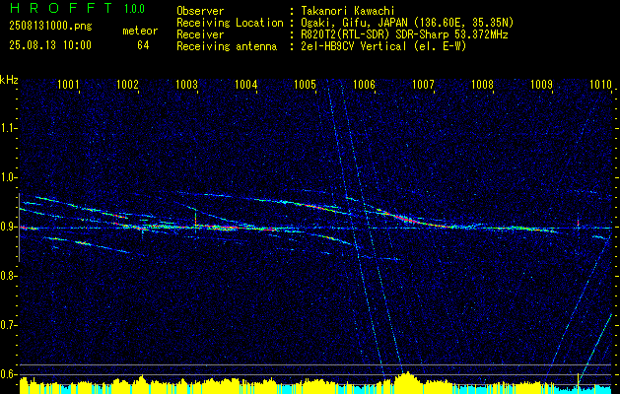
Task: Click the Observer field label
Action: pyautogui.click(x=200, y=11)
